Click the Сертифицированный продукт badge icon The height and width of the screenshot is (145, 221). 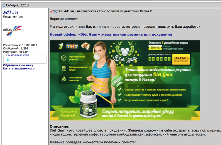point(64,68)
